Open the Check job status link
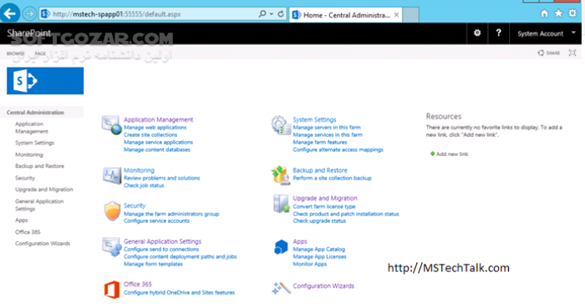The width and height of the screenshot is (585, 308). click(x=144, y=185)
